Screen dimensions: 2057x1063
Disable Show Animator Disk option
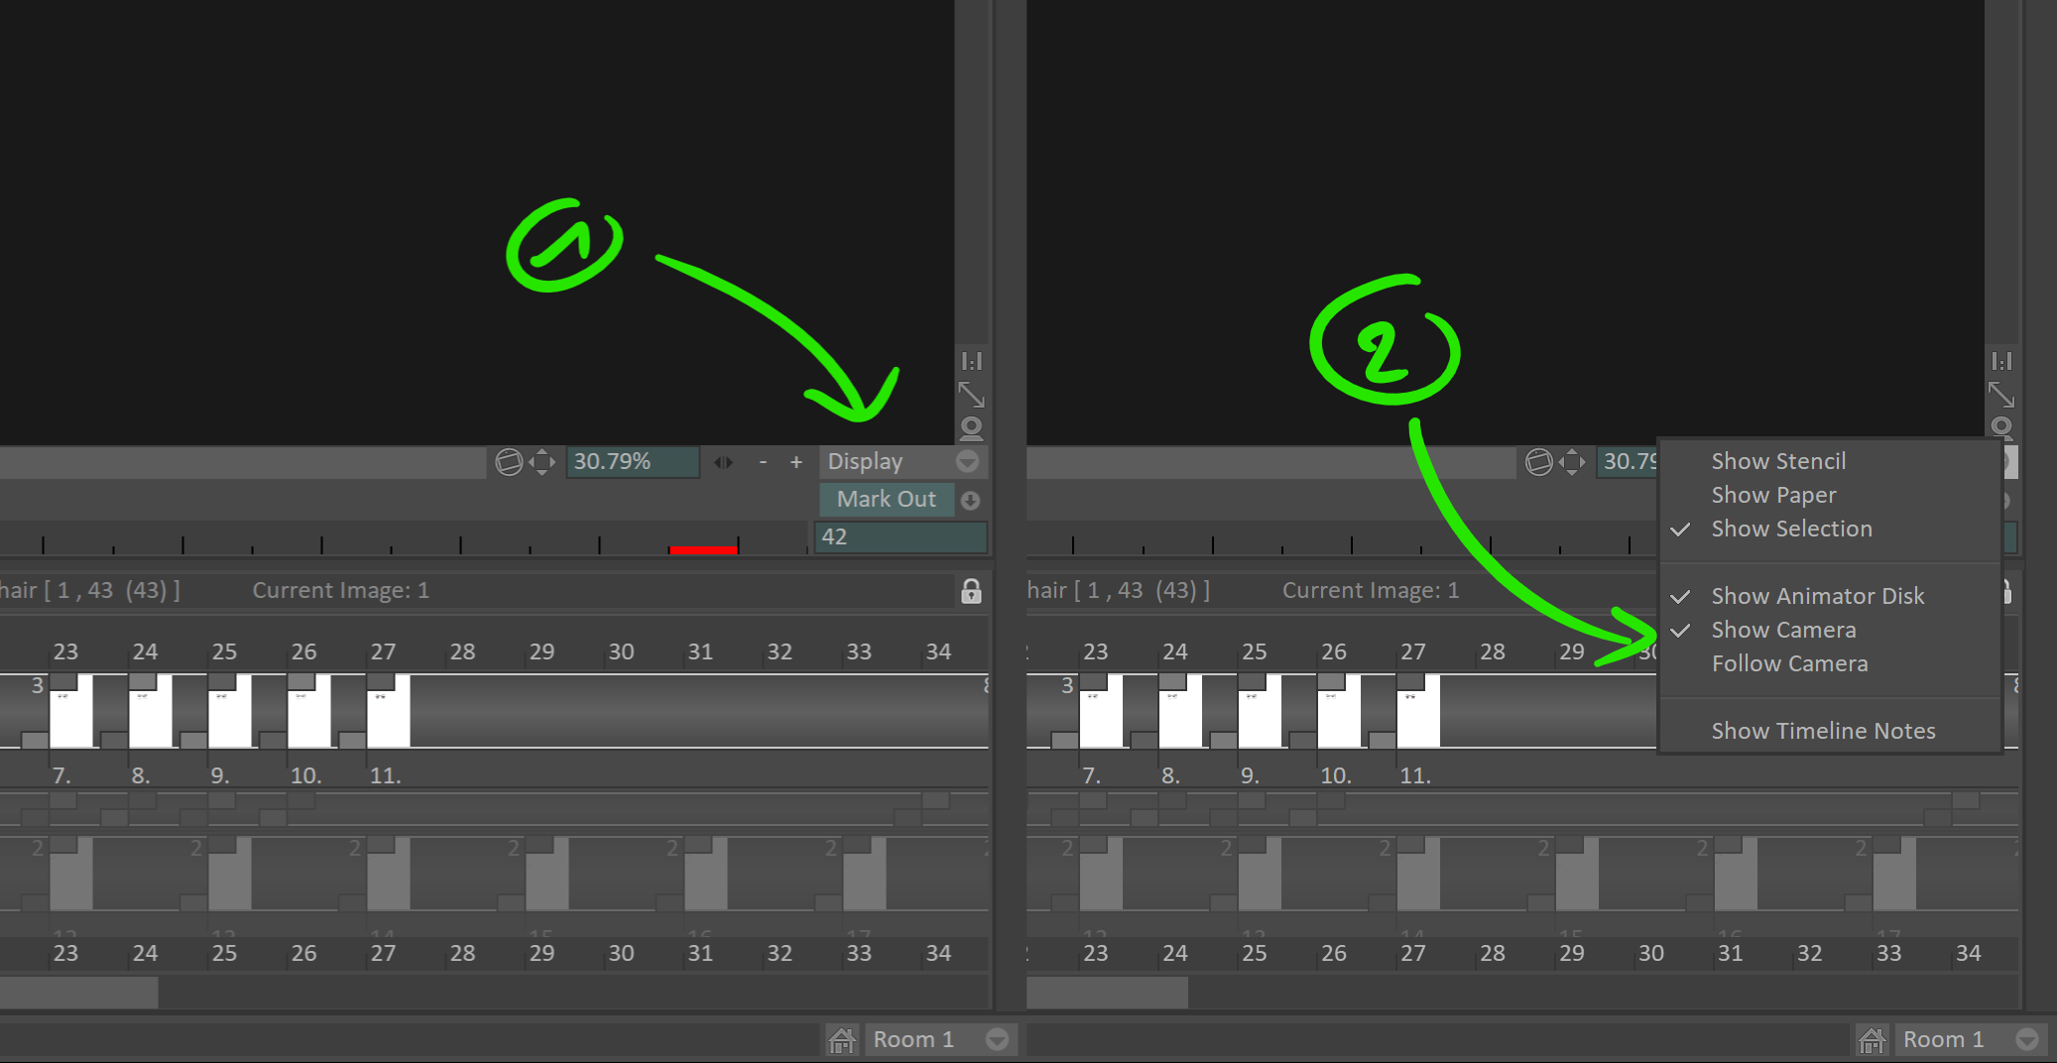(1817, 596)
